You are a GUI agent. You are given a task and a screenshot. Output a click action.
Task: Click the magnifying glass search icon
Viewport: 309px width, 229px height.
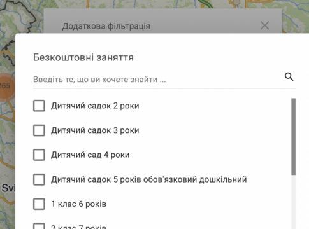point(289,77)
